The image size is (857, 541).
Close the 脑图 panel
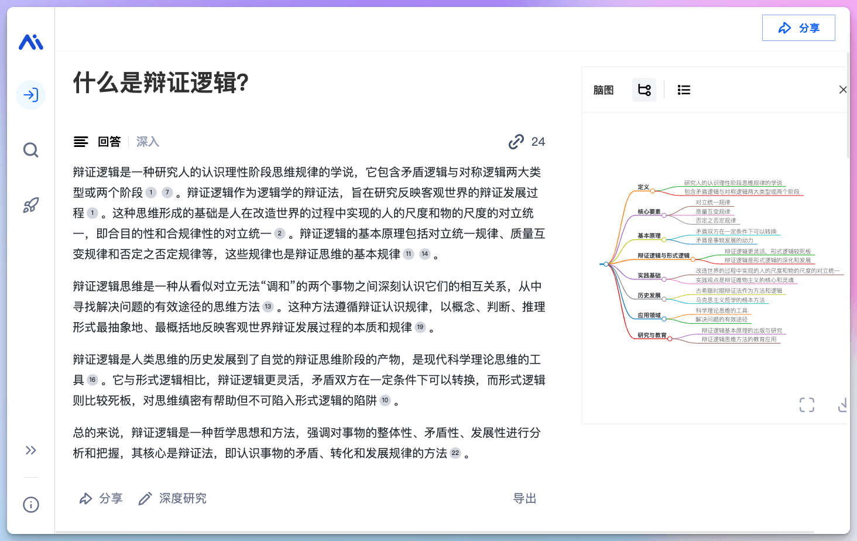pyautogui.click(x=843, y=90)
